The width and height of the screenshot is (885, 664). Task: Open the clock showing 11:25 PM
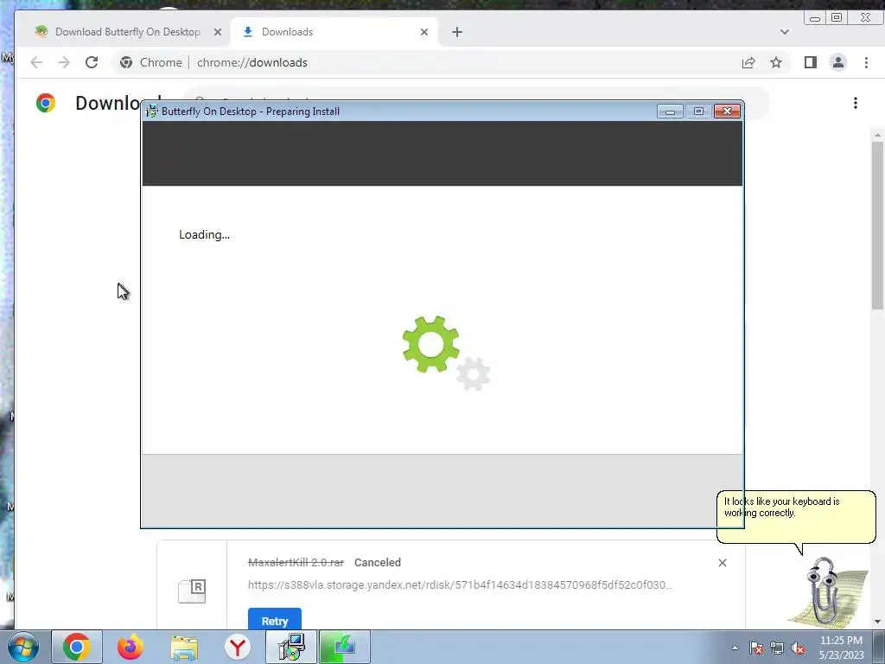[841, 647]
